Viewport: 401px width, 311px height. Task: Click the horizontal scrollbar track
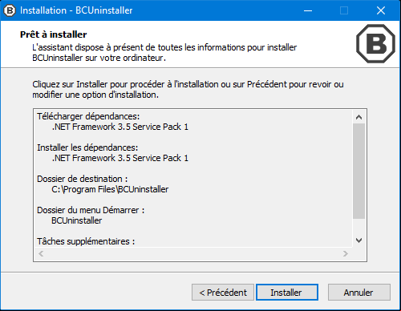[193, 253]
